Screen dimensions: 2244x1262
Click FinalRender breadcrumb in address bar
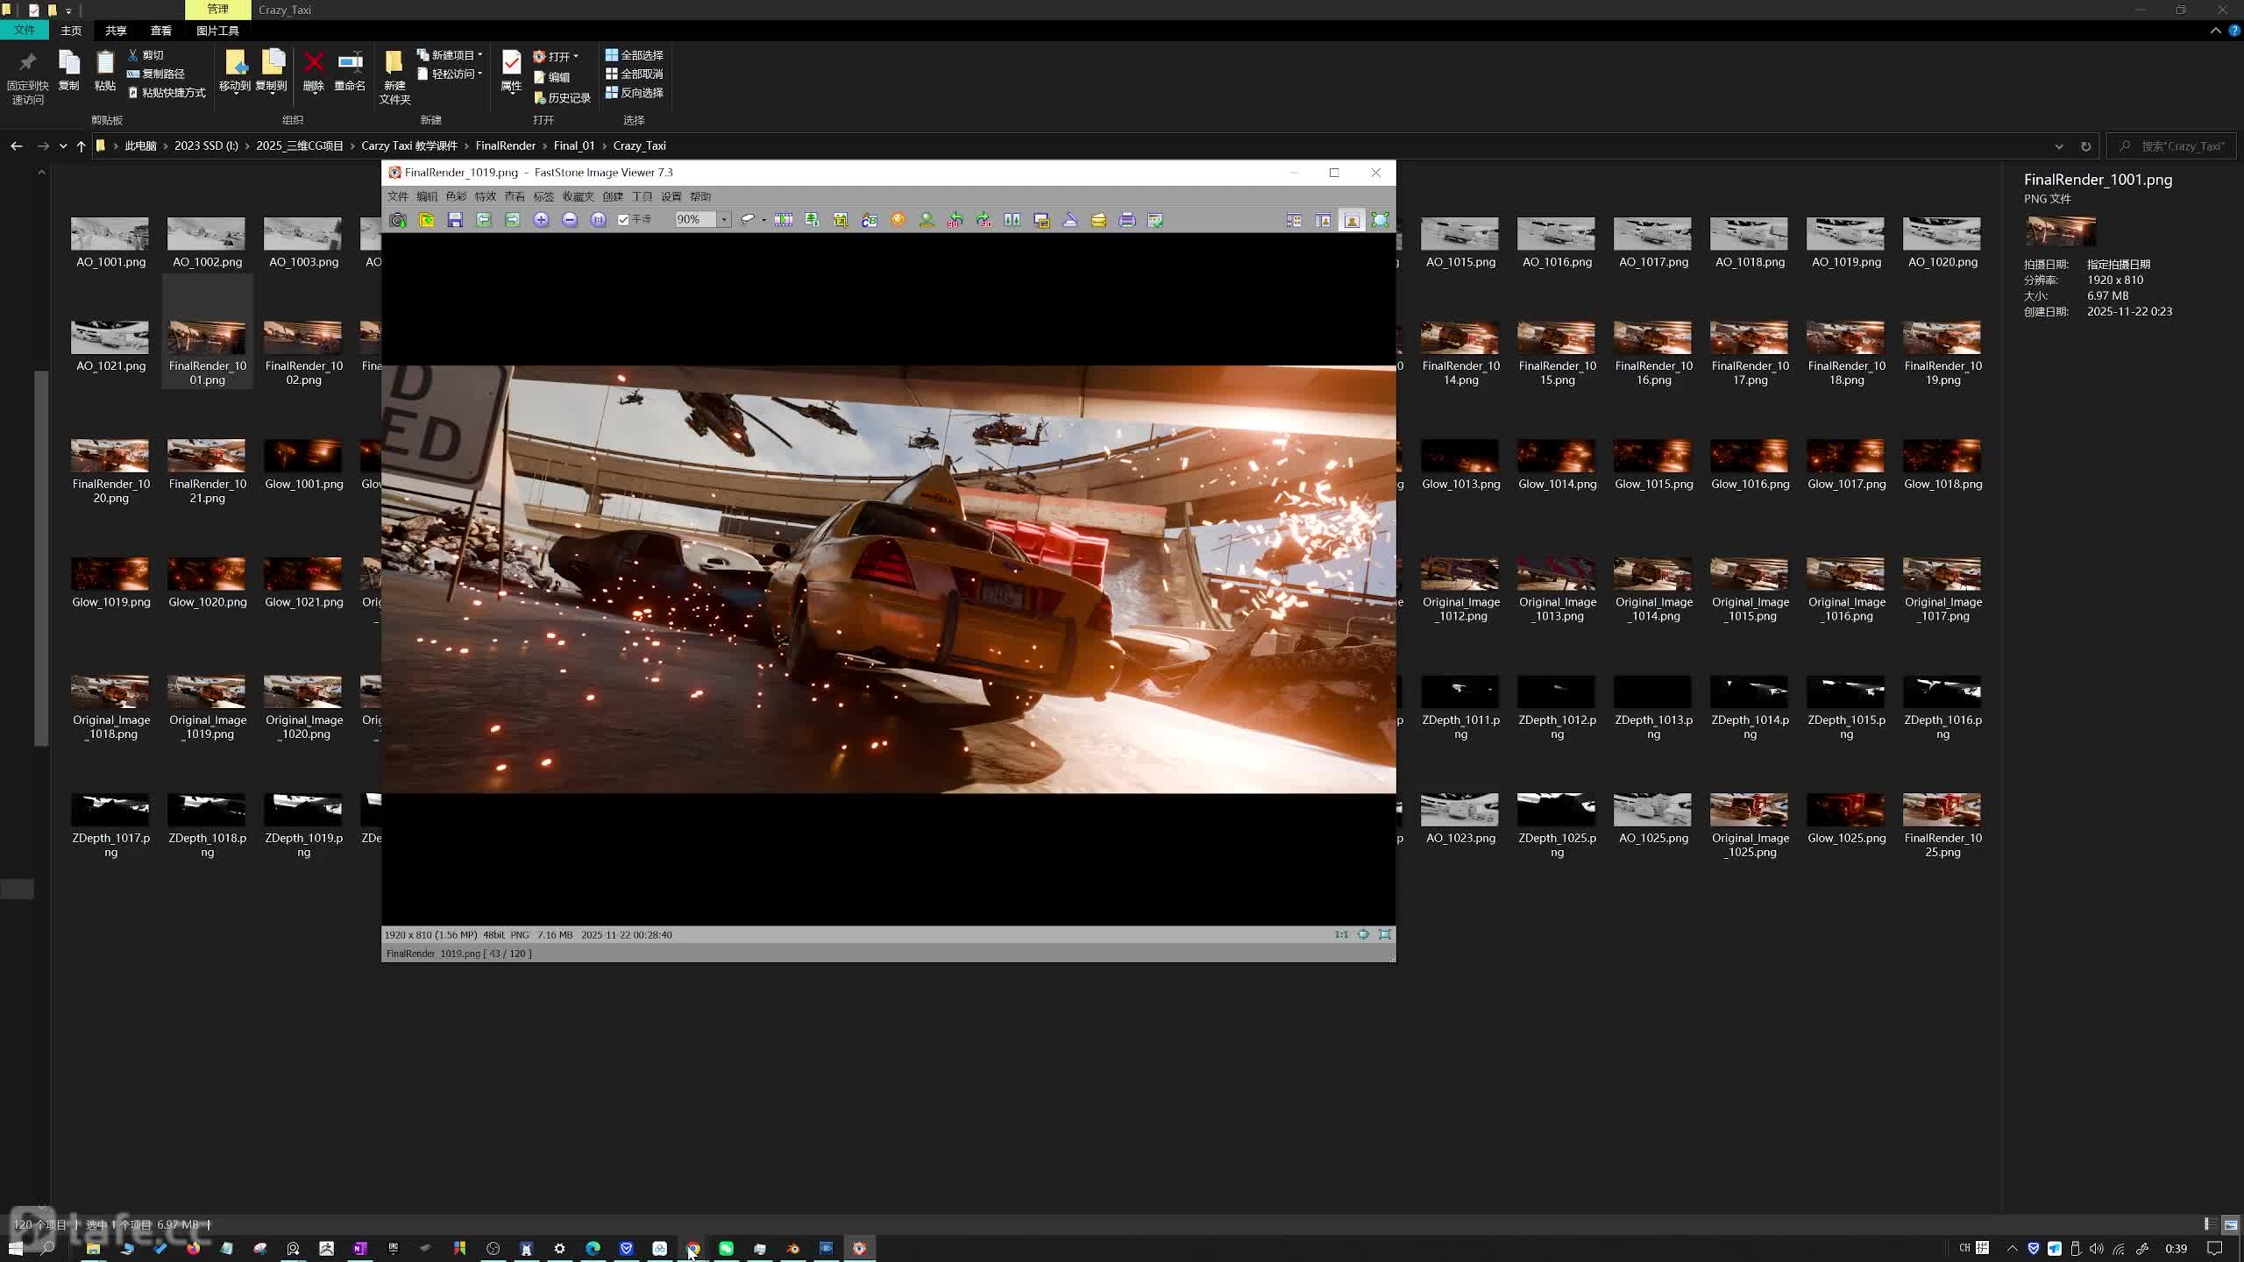505,146
